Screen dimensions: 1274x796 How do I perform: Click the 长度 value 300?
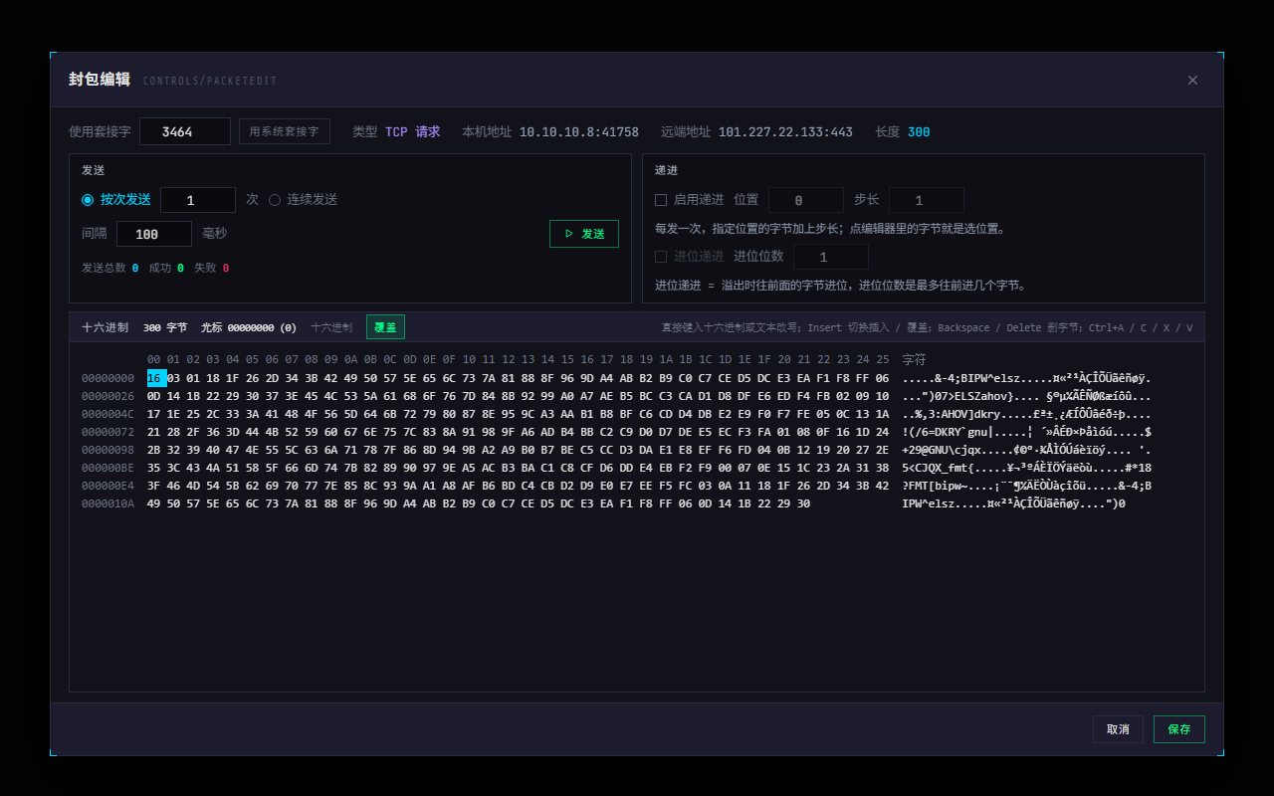[x=919, y=131]
